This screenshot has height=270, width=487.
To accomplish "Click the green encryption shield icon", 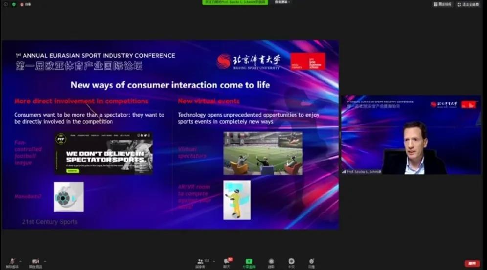I will pos(14,4).
